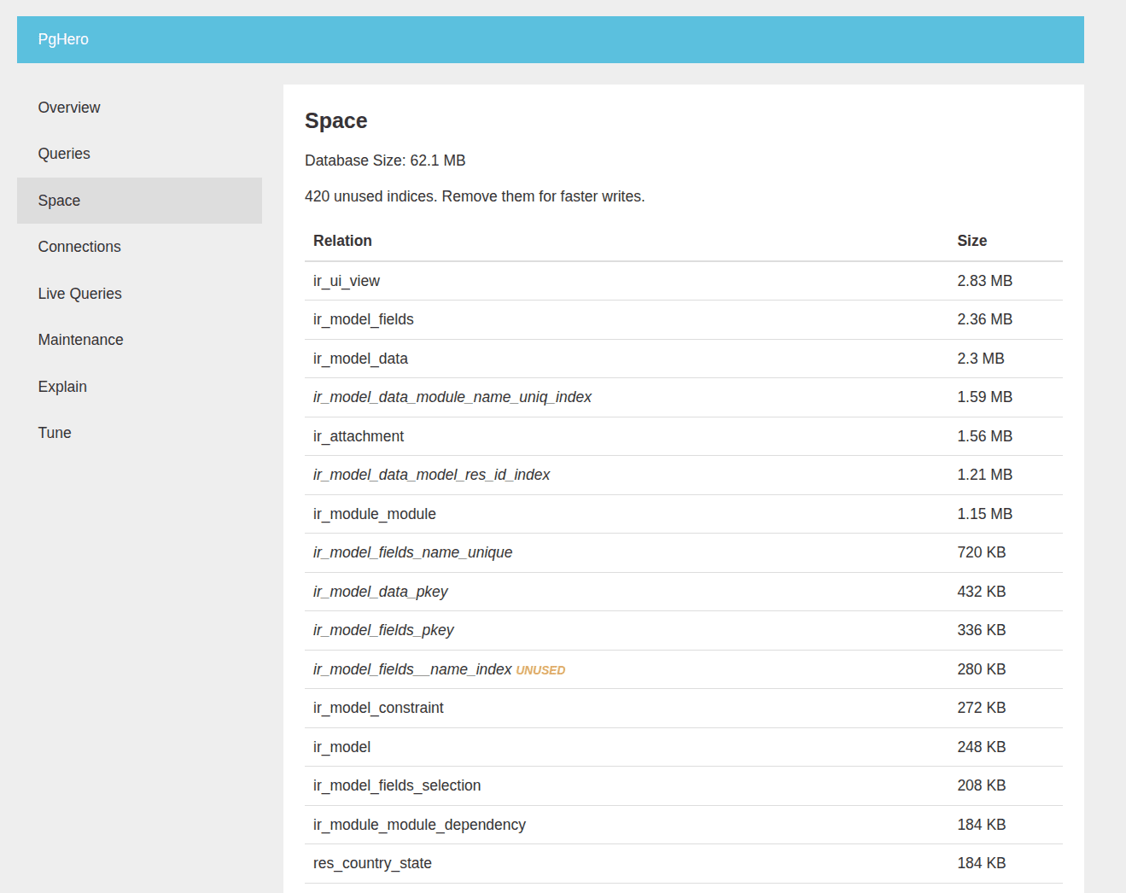Open the ir_module_module relation
1126x893 pixels.
[374, 513]
